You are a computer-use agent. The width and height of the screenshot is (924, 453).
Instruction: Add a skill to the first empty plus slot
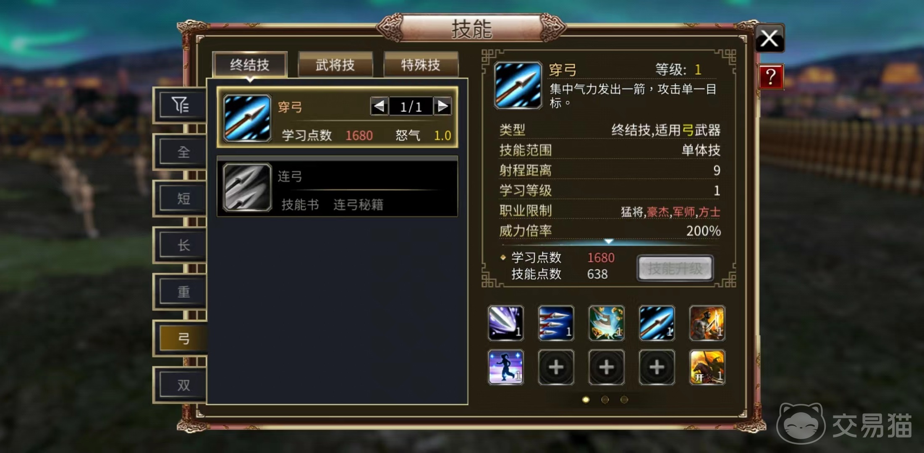pos(556,367)
